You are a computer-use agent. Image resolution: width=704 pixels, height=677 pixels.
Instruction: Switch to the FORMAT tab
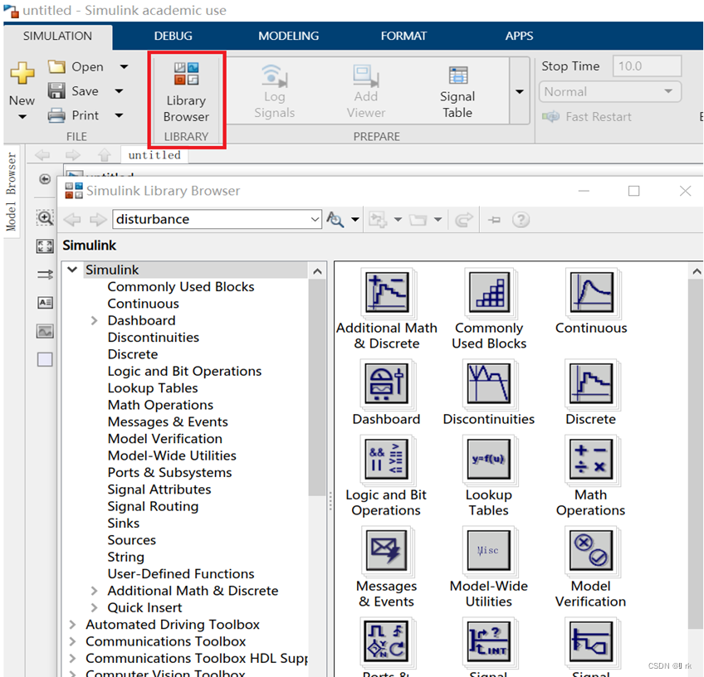pyautogui.click(x=403, y=36)
